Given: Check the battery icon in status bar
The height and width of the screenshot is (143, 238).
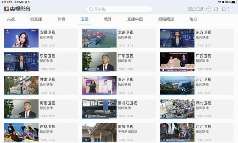Looking at the screenshot, I should tap(234, 2).
